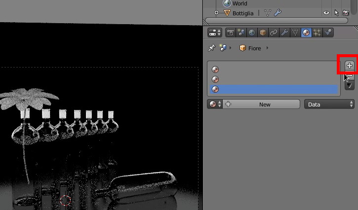Click the Fiore object cube icon
The image size is (358, 210).
[x=242, y=48]
